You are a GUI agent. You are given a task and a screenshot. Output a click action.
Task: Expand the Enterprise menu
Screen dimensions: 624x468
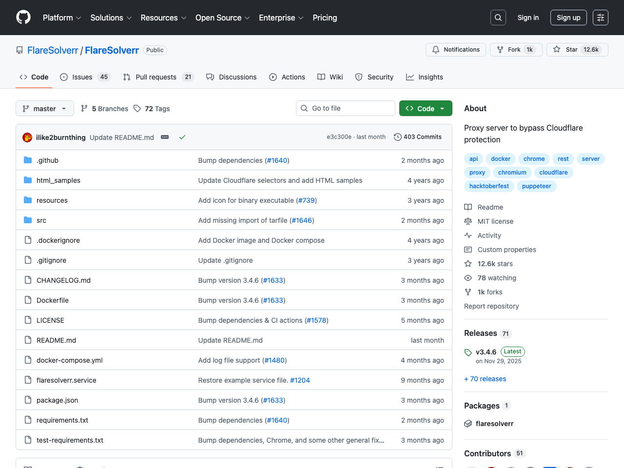click(x=281, y=18)
